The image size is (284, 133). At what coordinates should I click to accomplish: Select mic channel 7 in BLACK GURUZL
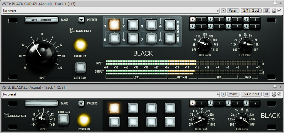pyautogui.click(x=151, y=38)
